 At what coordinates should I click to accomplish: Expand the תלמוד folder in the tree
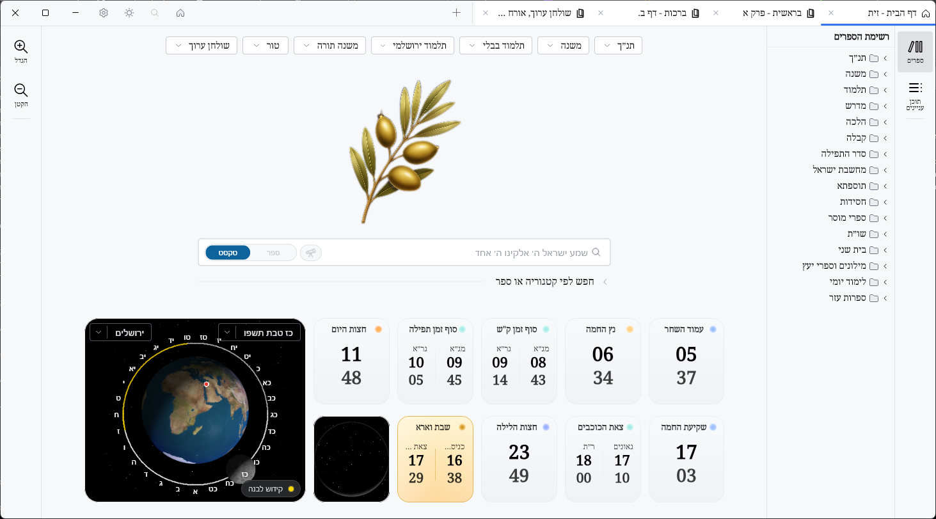886,90
